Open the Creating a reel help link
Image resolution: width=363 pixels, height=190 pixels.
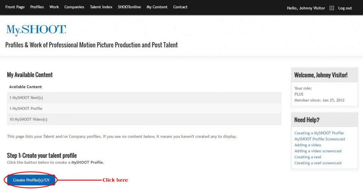[308, 157]
